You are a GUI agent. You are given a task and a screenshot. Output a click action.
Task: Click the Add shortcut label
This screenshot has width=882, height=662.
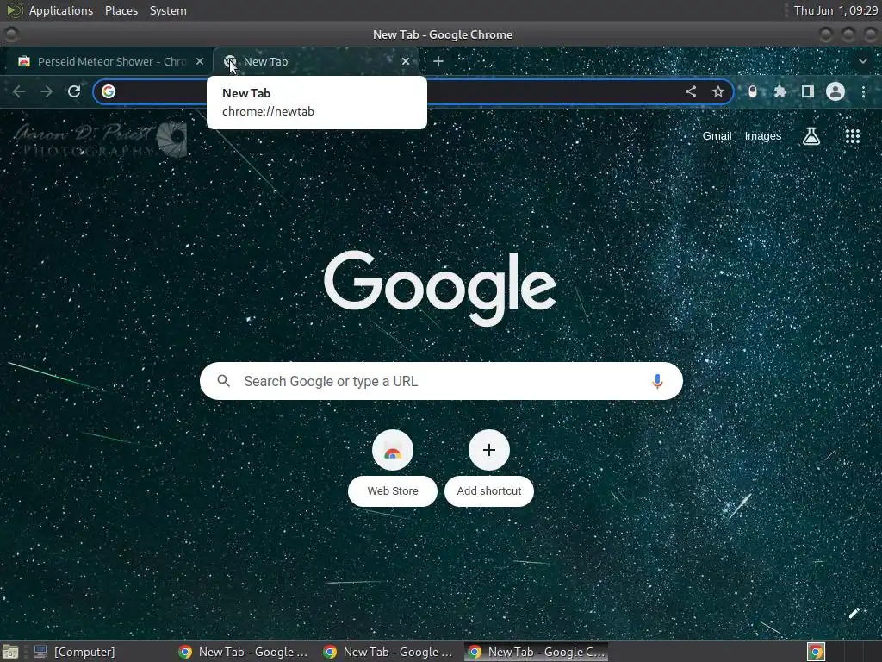[489, 490]
